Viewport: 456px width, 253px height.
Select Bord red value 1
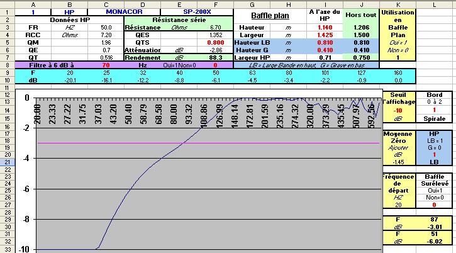[x=434, y=110]
